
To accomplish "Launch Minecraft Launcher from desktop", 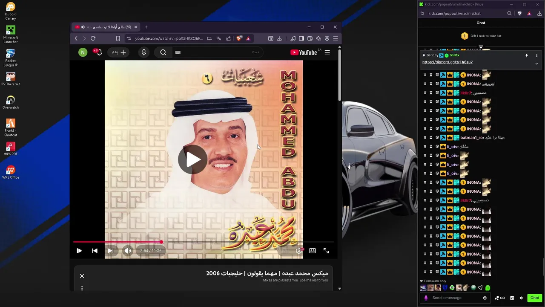I will point(11,34).
